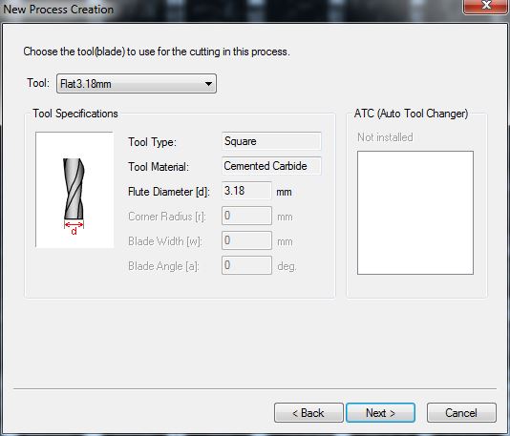Click the Tool Specifications group label
Screen dimensions: 510x436
75,114
